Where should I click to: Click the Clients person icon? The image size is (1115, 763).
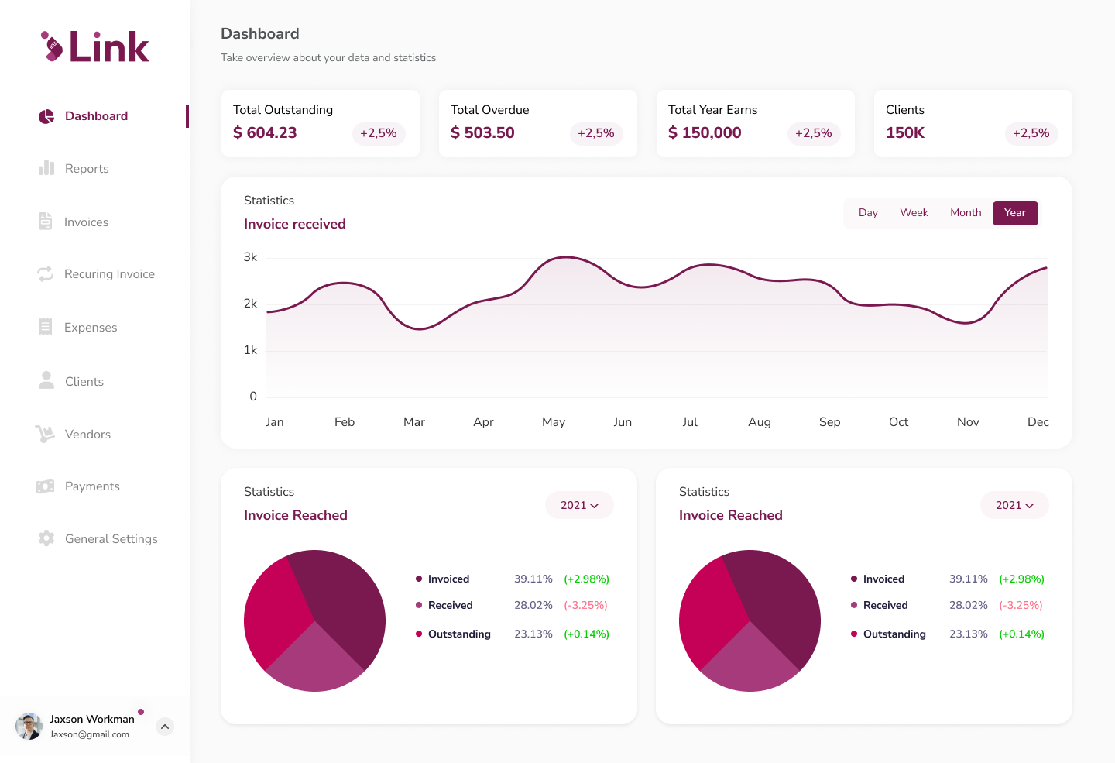[46, 380]
